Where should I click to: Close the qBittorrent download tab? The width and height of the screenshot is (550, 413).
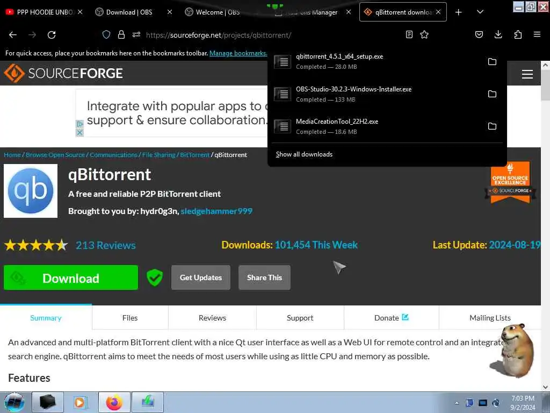(438, 12)
